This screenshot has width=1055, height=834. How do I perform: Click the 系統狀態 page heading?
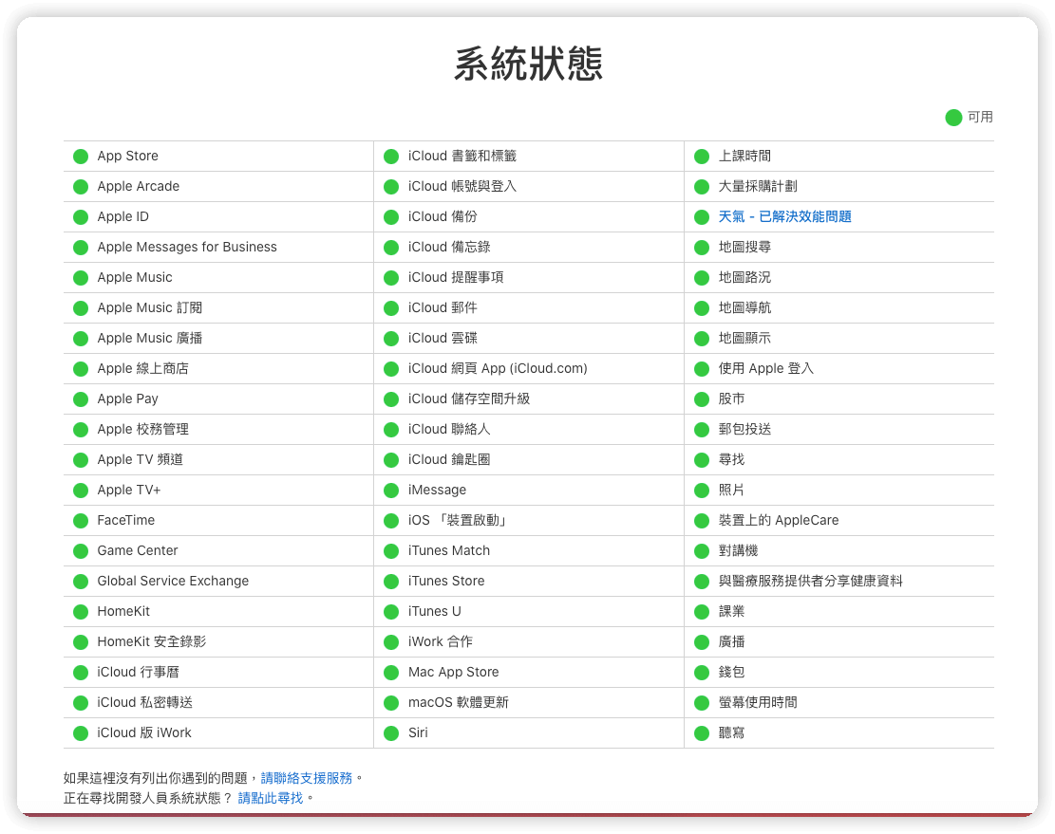click(528, 64)
